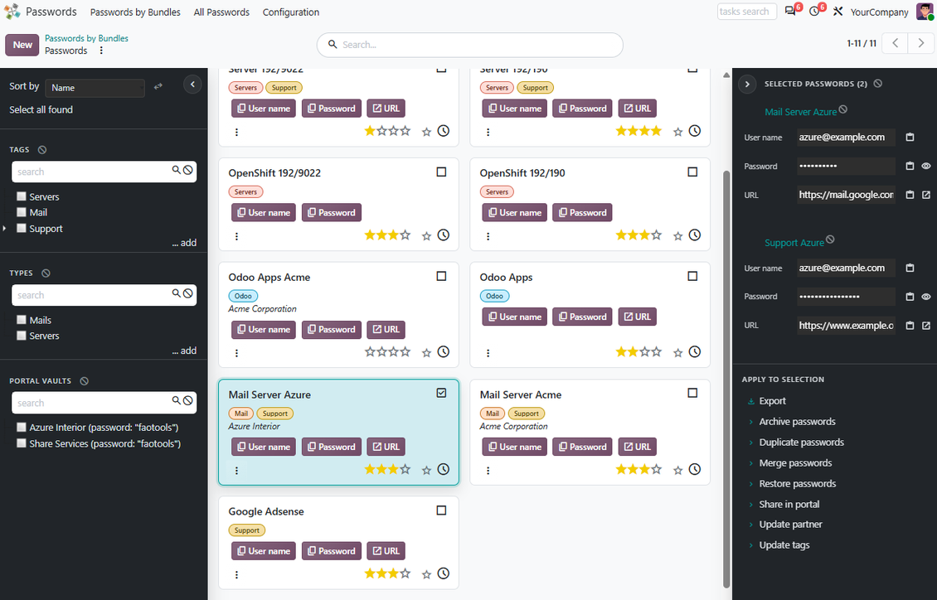This screenshot has height=600, width=937.
Task: Select the OpenShift 192/9022 card checkbox
Action: 442,172
